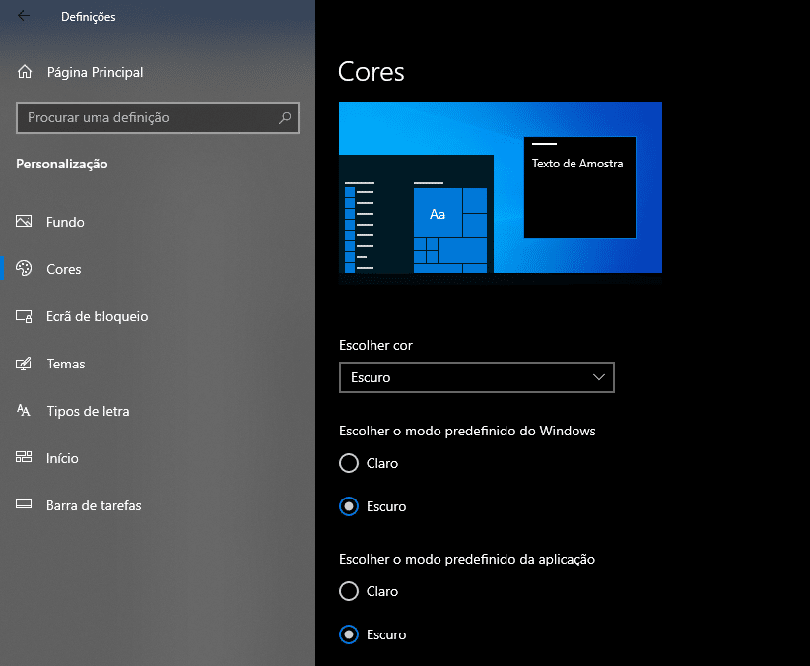Select the Cores palette icon

pyautogui.click(x=24, y=269)
